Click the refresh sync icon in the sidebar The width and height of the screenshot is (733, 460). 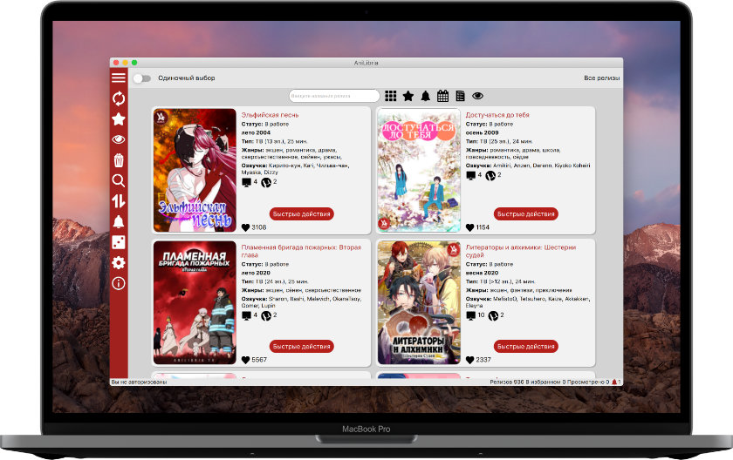119,98
